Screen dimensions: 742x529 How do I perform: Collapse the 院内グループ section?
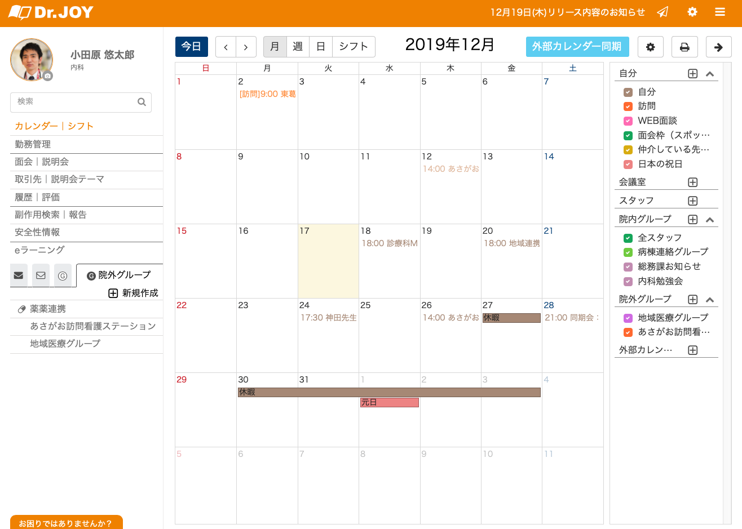pos(710,220)
